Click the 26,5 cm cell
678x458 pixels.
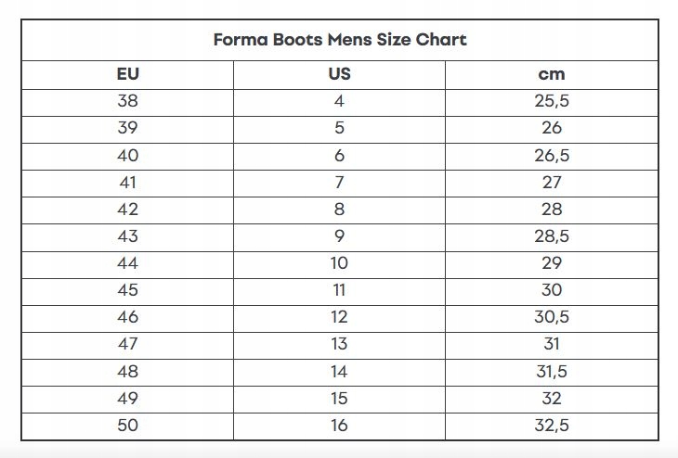coord(551,156)
